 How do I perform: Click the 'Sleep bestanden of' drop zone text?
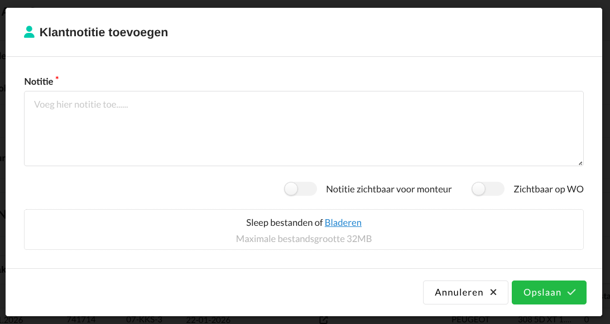[x=285, y=223]
